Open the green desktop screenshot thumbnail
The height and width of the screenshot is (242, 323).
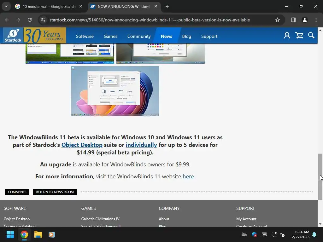click(70, 54)
